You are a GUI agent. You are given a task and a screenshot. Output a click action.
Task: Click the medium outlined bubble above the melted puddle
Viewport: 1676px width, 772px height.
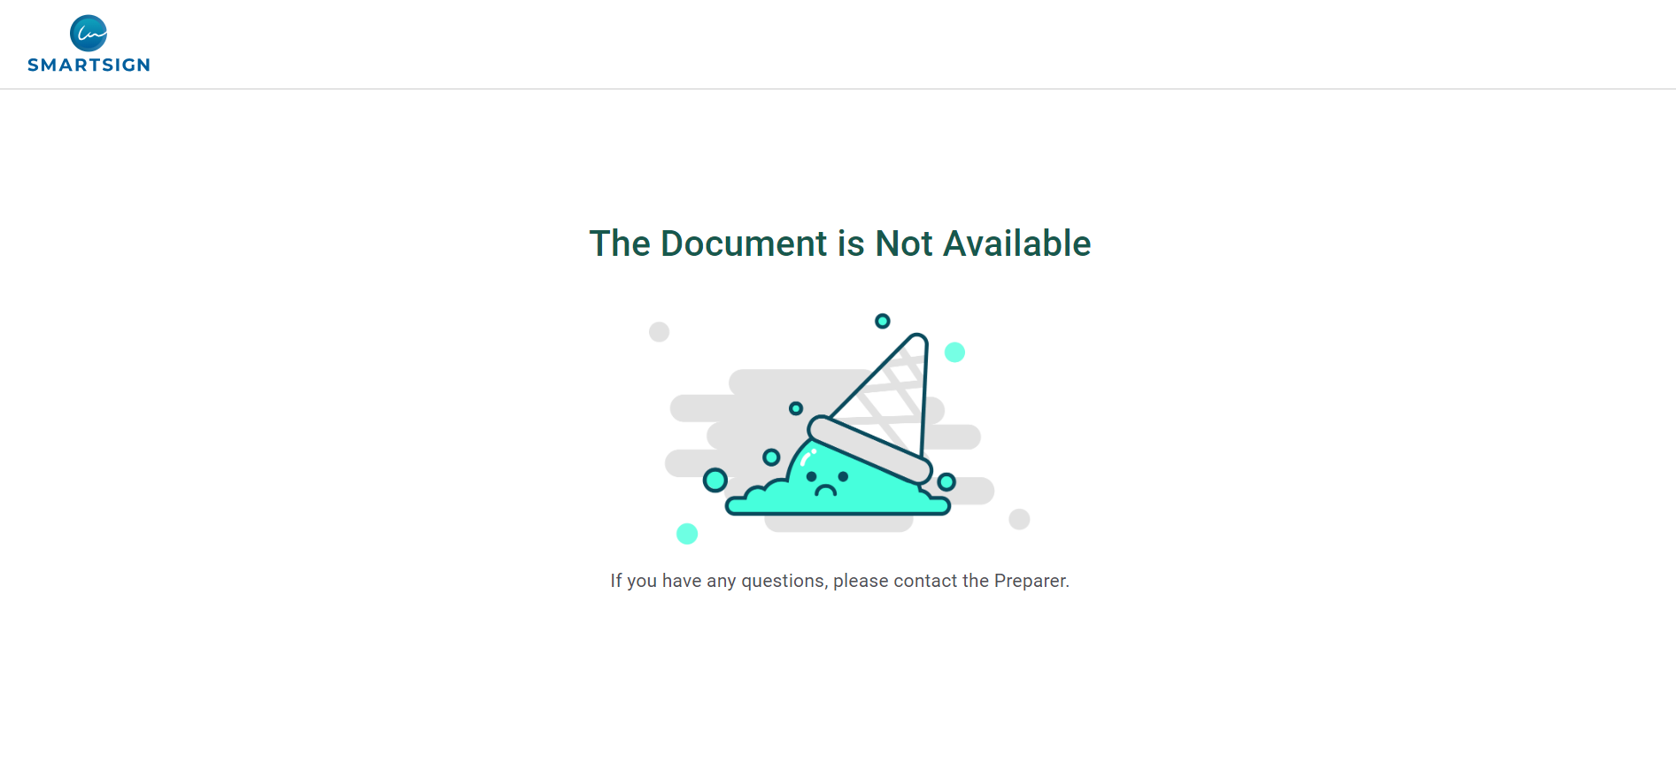[771, 457]
